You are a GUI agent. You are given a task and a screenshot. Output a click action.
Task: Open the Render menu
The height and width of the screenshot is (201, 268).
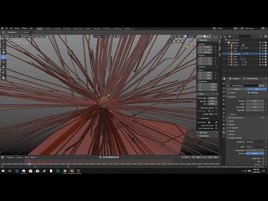(17, 28)
